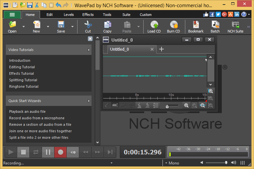Screen dimensions: 254x169
Task: Toggle the list view icon under the waveform
Action: 156,105
